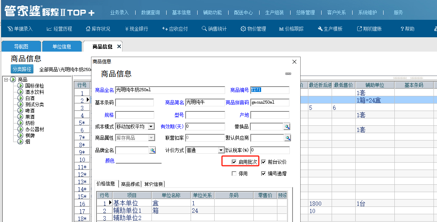Click the green arrow icon next to 啤酒

coord(21,111)
